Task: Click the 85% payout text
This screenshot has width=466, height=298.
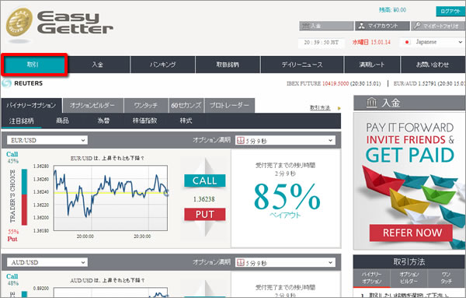Action: (287, 197)
